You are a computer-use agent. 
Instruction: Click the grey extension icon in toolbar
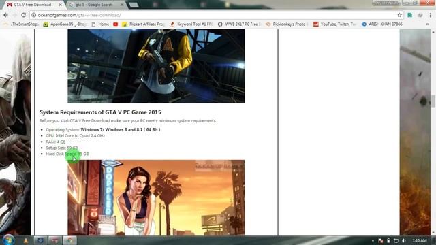point(420,15)
